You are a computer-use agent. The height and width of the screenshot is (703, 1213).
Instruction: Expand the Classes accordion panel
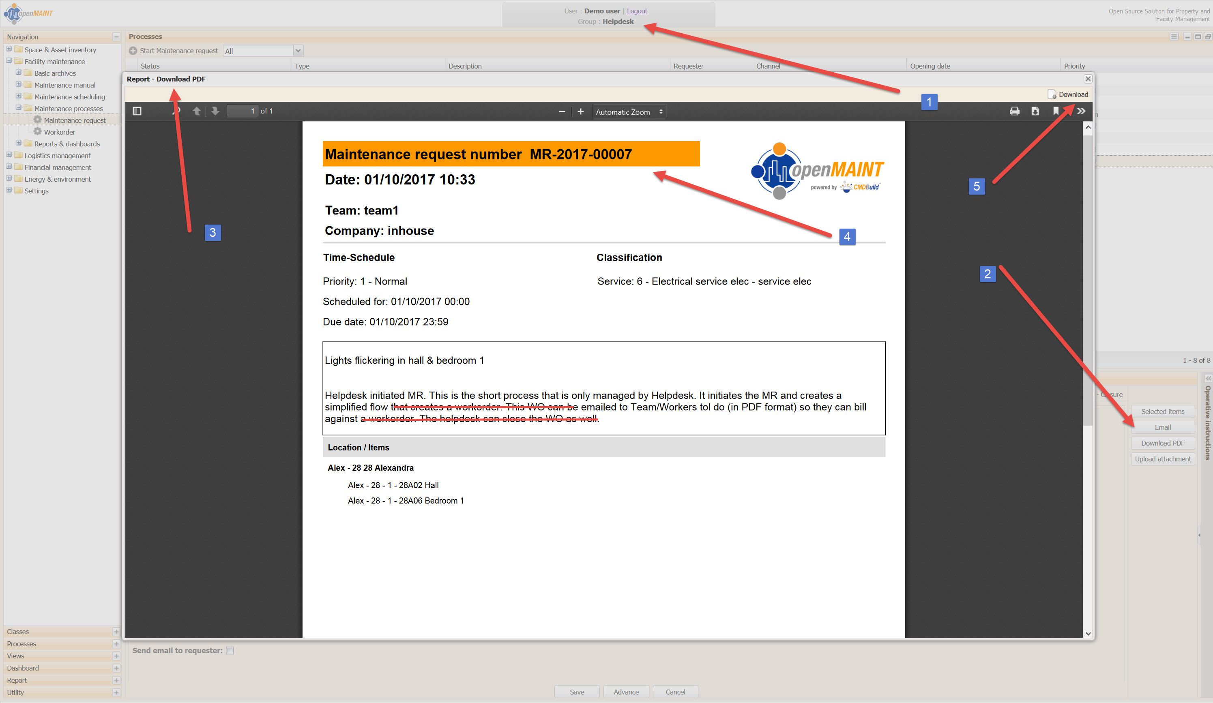[x=116, y=632]
